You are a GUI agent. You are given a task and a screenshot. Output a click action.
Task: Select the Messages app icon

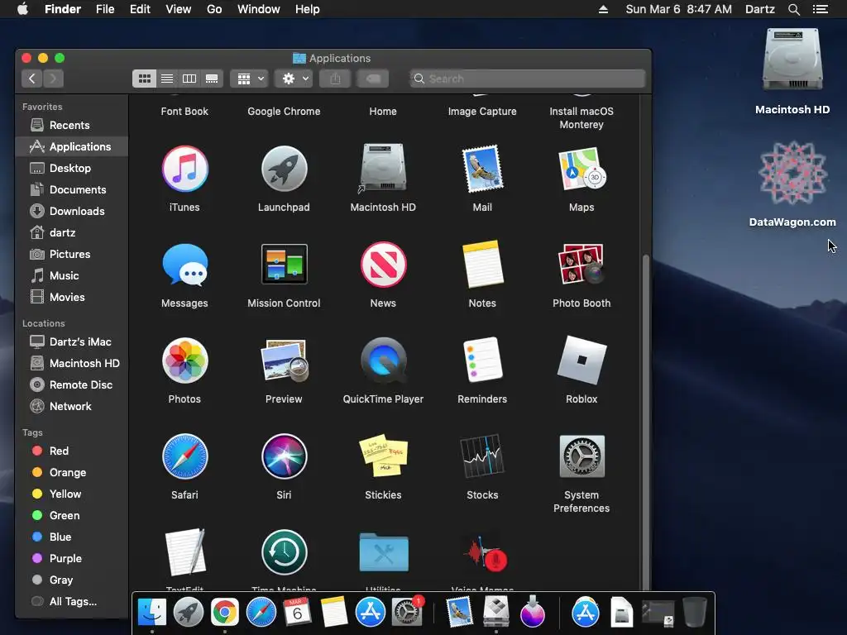pos(184,265)
